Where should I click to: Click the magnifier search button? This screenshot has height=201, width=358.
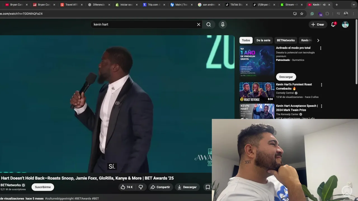[209, 25]
